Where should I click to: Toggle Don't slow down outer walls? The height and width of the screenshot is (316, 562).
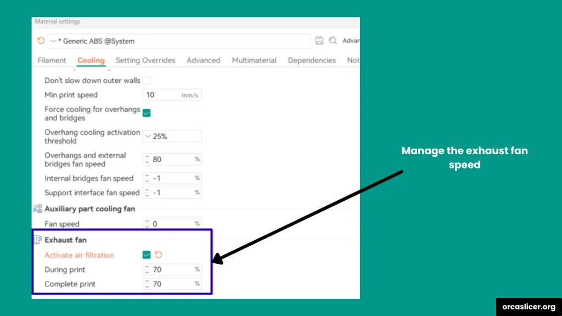147,81
